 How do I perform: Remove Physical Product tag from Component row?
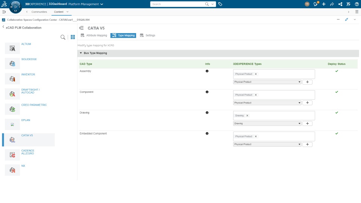tap(256, 95)
